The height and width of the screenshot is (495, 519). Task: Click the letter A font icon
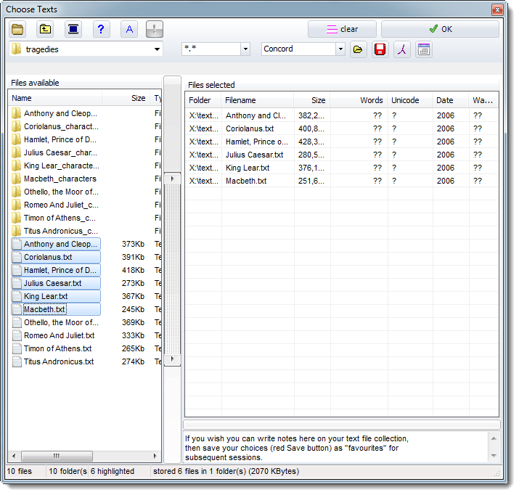pyautogui.click(x=129, y=29)
